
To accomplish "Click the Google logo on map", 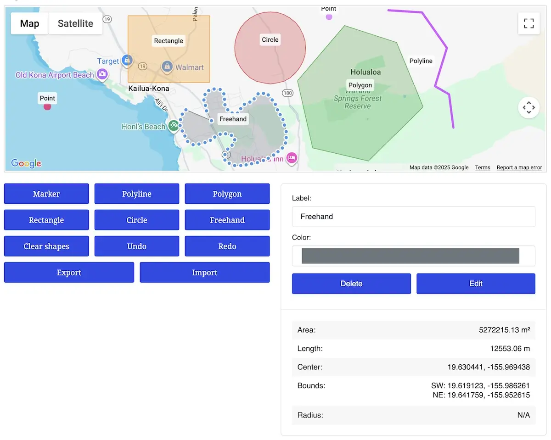I will (x=26, y=163).
